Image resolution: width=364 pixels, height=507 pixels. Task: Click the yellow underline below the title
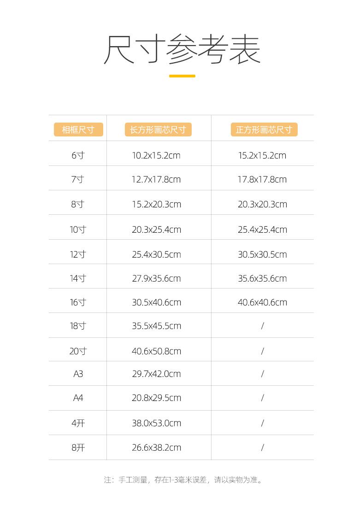(182, 76)
